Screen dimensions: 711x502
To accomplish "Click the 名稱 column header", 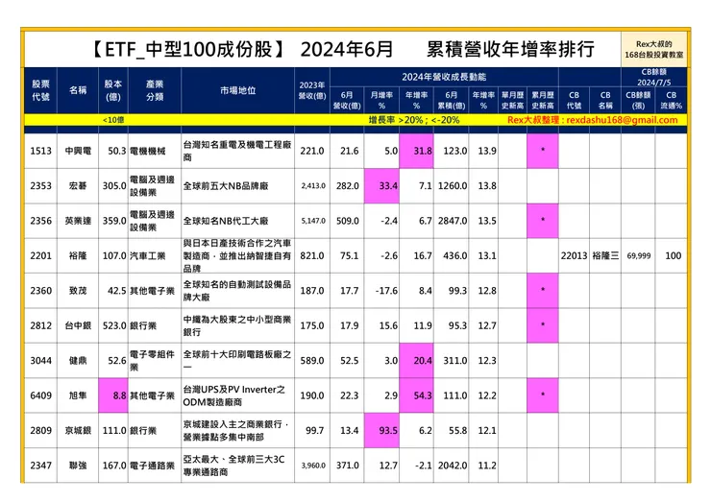I will pyautogui.click(x=78, y=90).
